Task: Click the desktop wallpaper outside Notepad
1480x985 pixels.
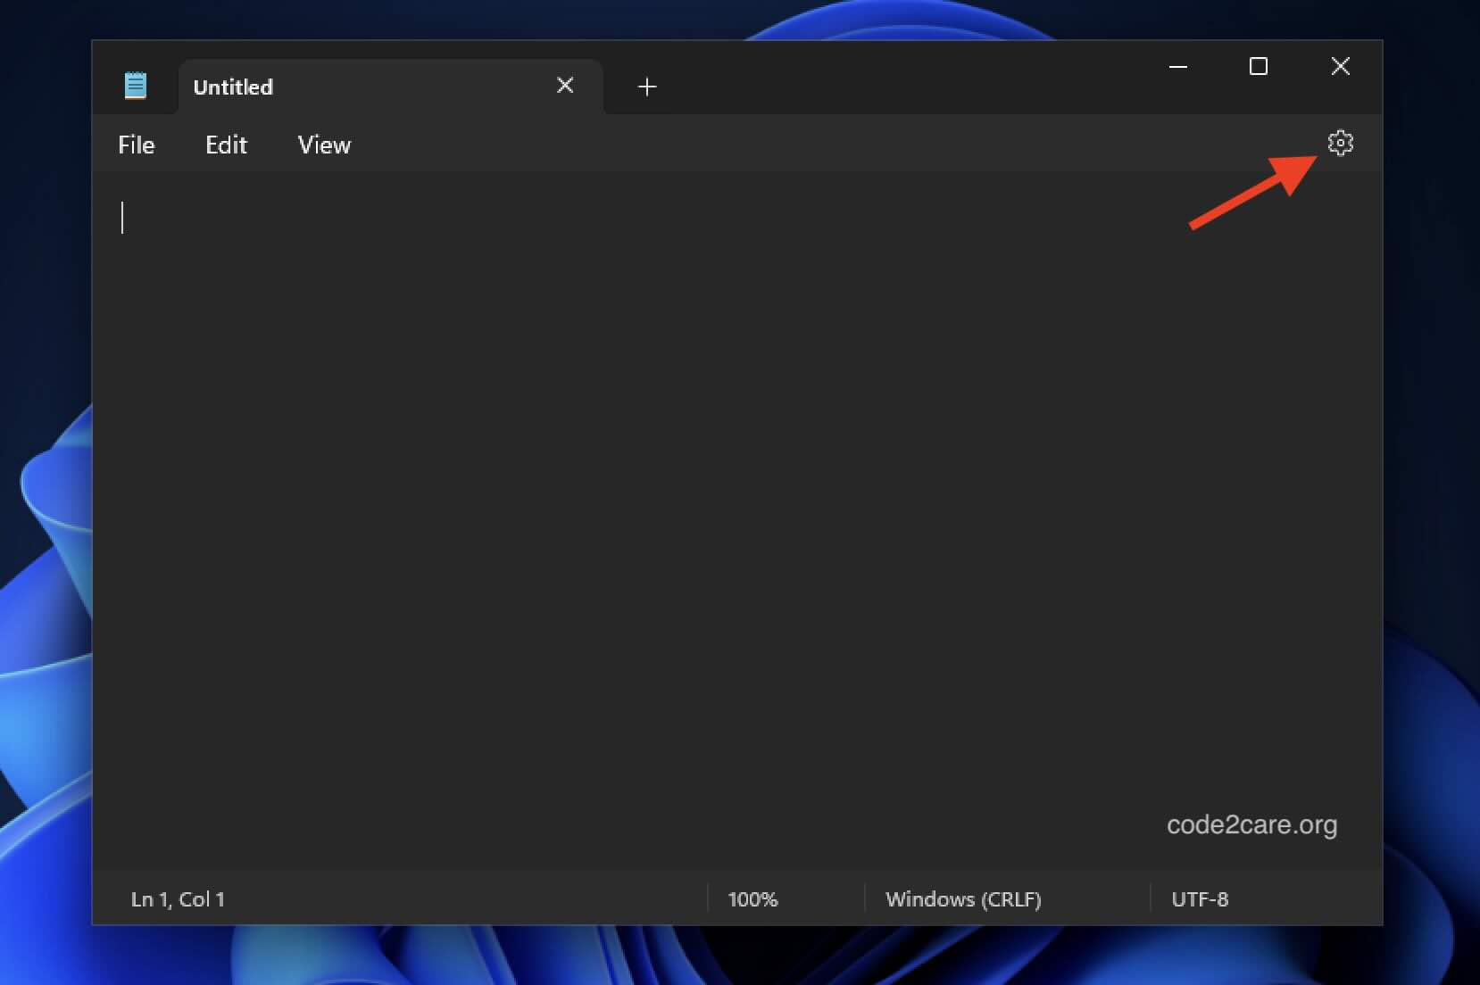Action: (x=45, y=491)
